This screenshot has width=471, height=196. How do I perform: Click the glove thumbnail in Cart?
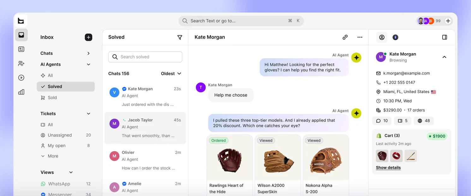click(382, 156)
